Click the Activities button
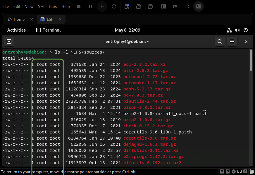This screenshot has height=175, width=255. tap(16, 30)
